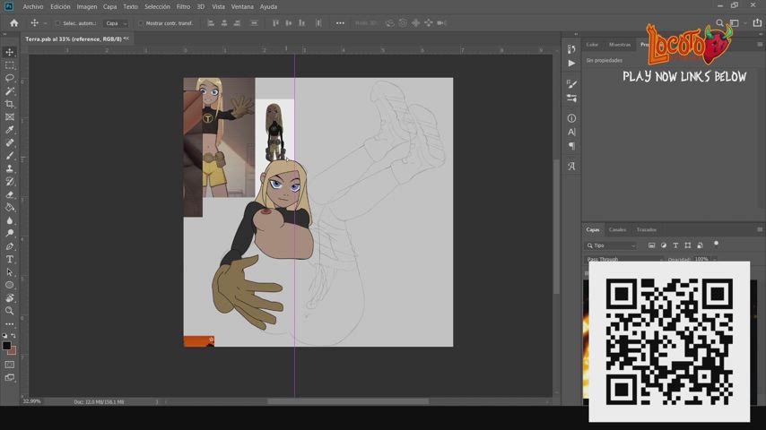Viewport: 766px width, 430px height.
Task: Select the Crop tool
Action: click(9, 104)
